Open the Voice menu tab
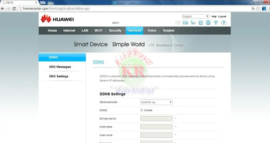This screenshot has width=270, height=143. tap(152, 31)
